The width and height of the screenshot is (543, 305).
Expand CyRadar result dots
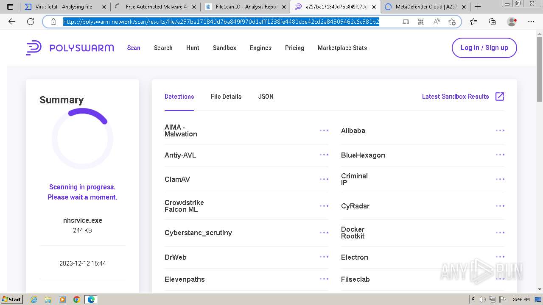[x=500, y=206]
